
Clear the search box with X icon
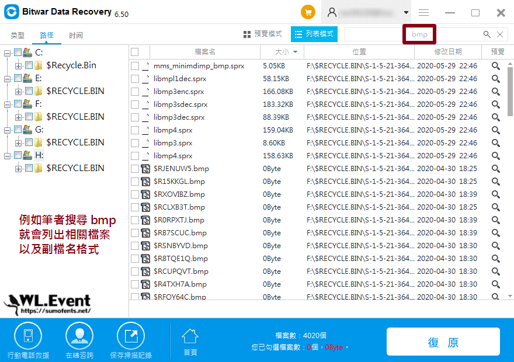click(x=500, y=34)
